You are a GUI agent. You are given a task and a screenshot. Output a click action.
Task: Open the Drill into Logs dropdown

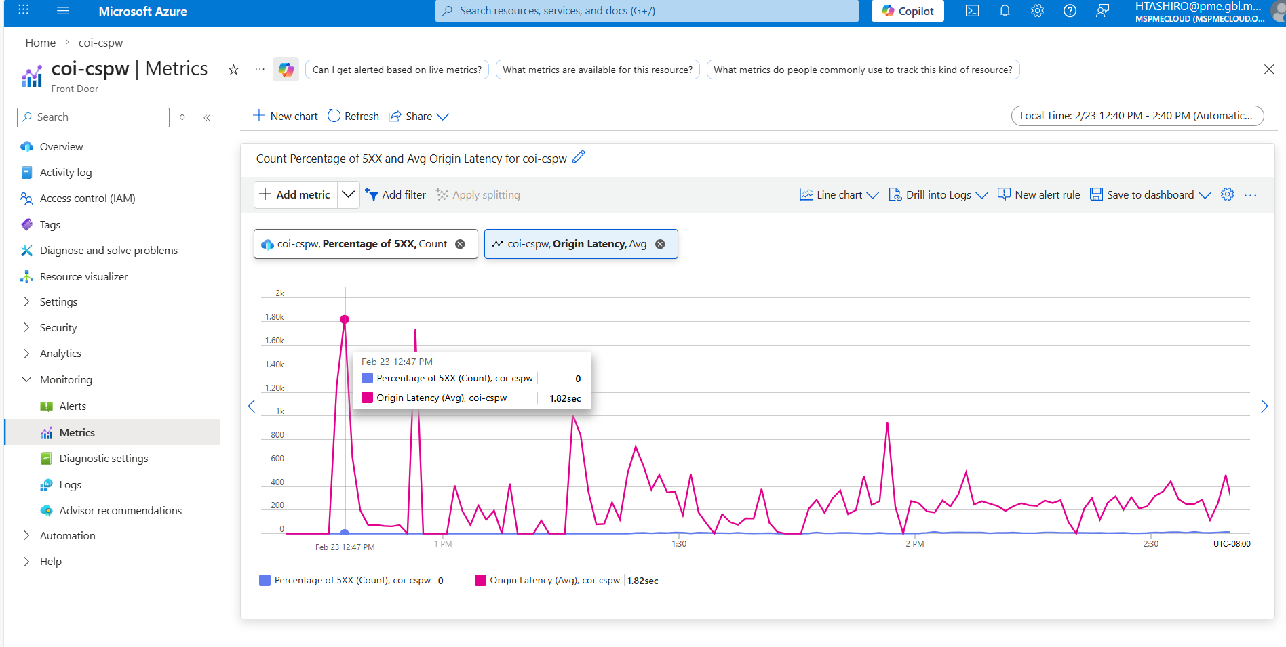pos(938,194)
